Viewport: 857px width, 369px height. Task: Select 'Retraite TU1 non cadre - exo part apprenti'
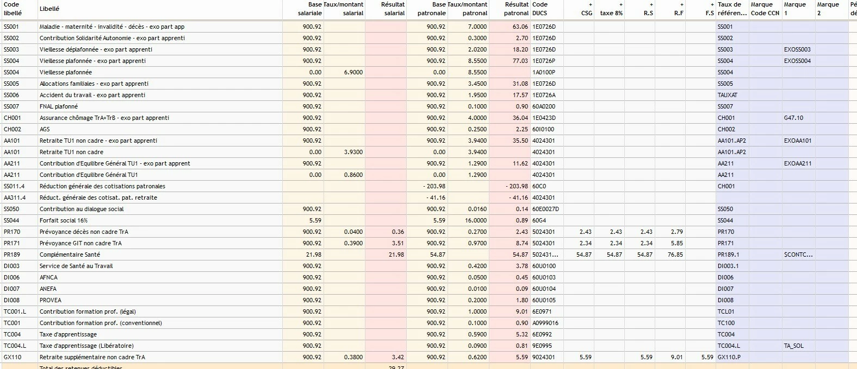point(98,141)
